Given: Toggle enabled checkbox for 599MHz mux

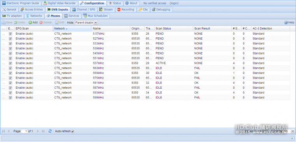Looking at the screenshot, I should tap(11, 98).
